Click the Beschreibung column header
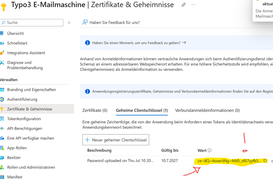Viewport: 273px width, 182px height. [99, 150]
